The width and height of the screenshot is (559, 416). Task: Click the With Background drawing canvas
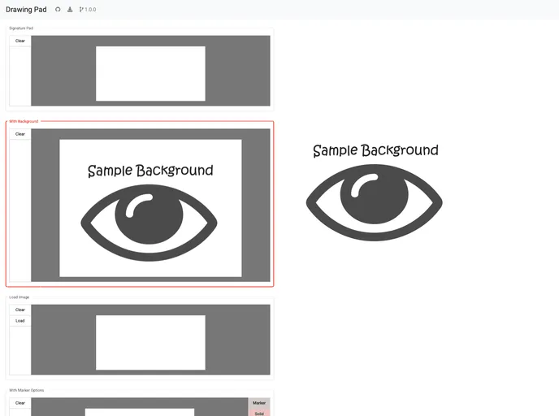(150, 208)
